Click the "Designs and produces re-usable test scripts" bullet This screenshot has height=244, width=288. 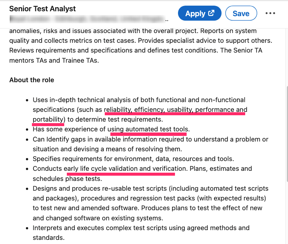pos(150,188)
